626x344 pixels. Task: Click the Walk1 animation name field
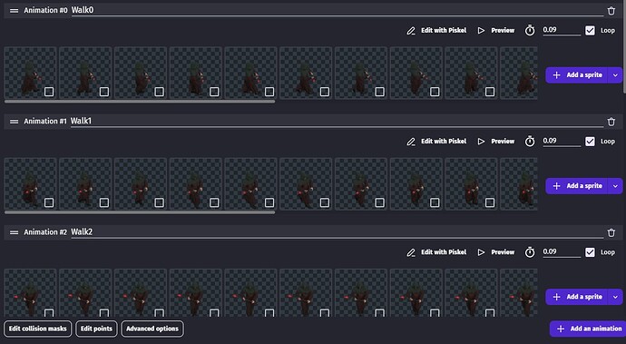pos(337,122)
